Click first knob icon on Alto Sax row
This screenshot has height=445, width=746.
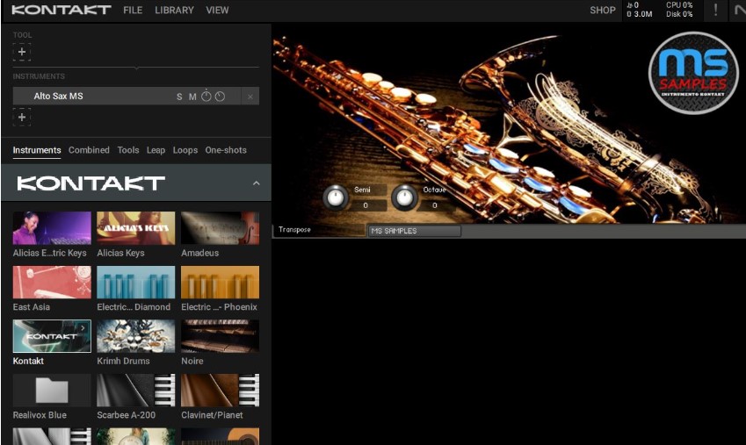pos(206,96)
